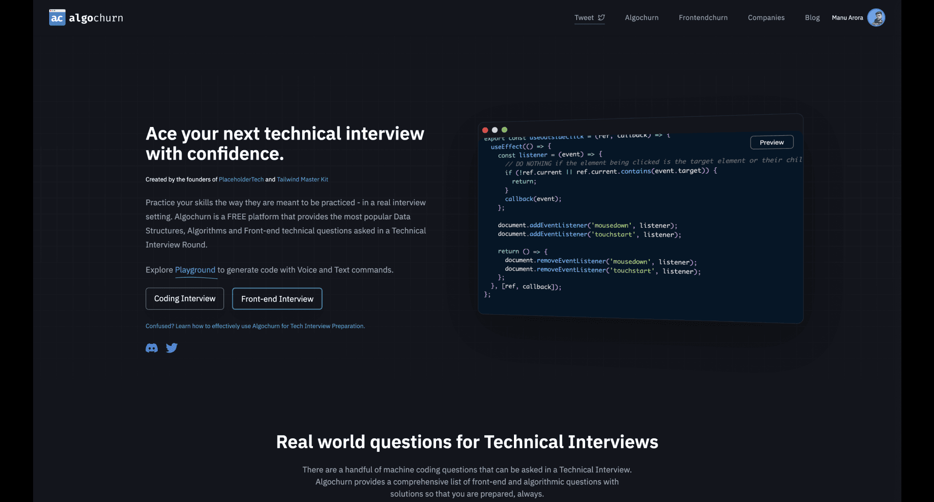Go to Frontendchurn in navigation
Viewport: 934px width, 502px height.
click(x=703, y=18)
